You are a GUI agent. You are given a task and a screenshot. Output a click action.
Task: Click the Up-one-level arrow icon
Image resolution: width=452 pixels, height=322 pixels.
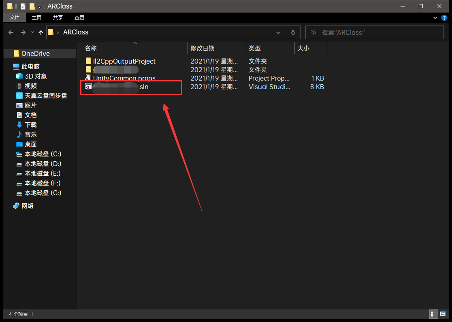click(41, 32)
